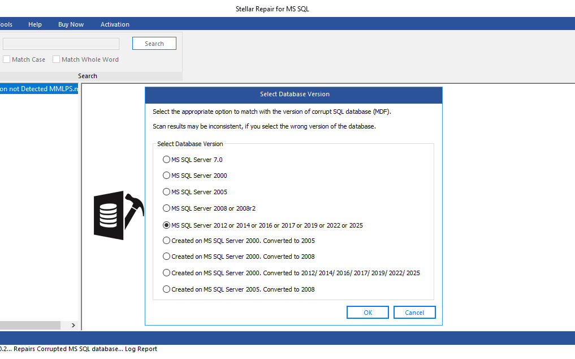Toggle Match Case checkbox

(x=7, y=59)
